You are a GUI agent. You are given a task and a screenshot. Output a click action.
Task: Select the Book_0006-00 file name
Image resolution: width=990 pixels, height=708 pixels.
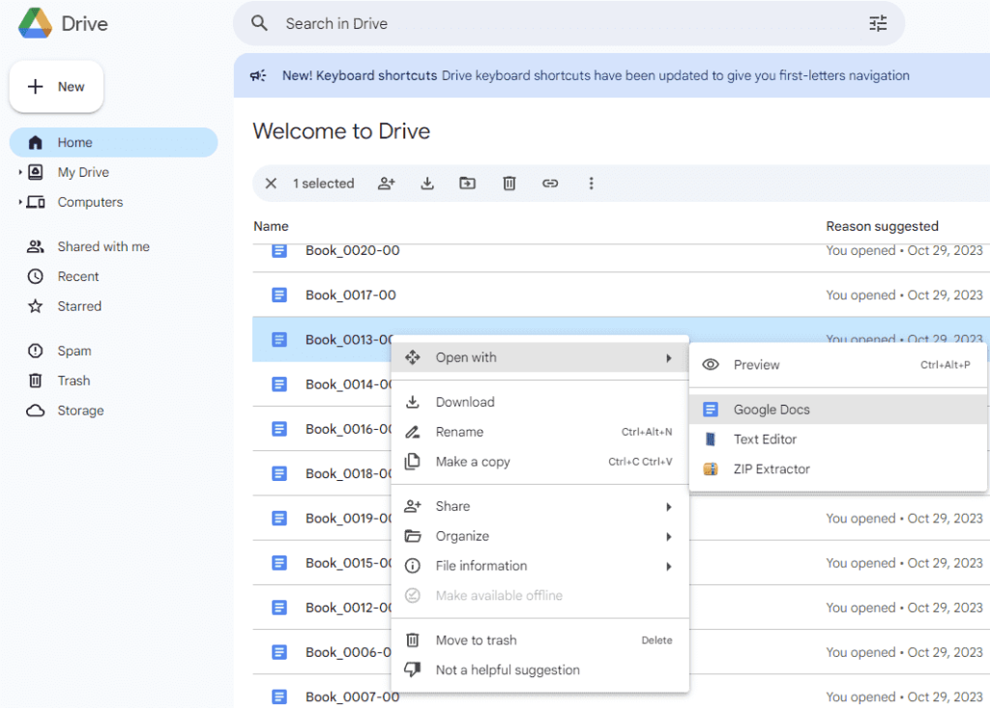348,652
